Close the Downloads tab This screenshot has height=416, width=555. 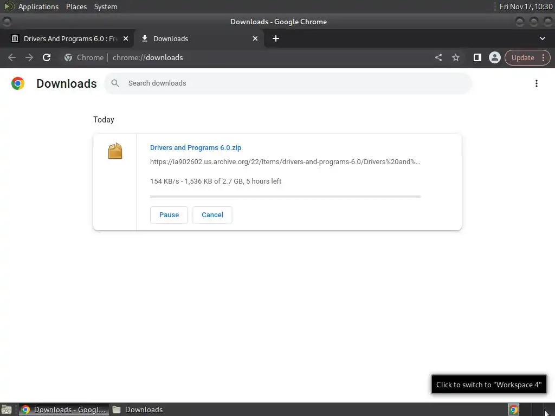(x=255, y=38)
